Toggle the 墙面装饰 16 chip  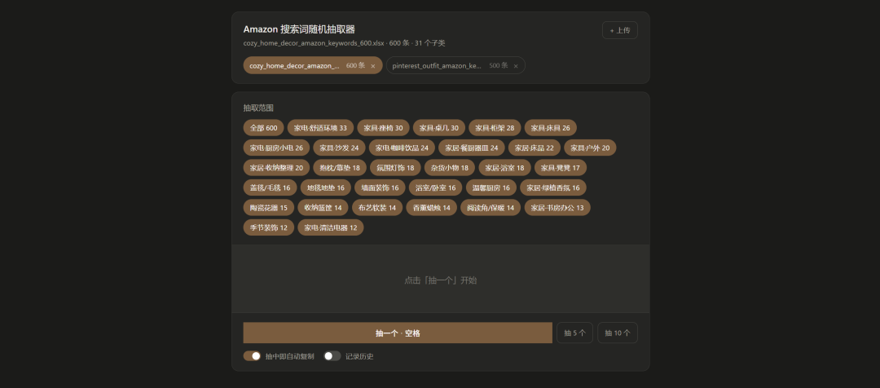click(x=380, y=187)
